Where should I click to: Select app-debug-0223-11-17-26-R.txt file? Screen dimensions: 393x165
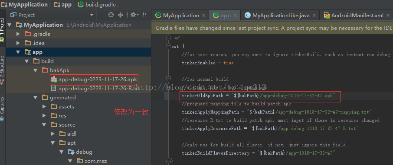(x=99, y=89)
